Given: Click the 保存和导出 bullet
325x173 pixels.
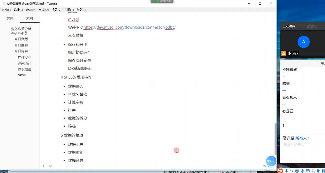Looking at the screenshot, I should pyautogui.click(x=77, y=44).
